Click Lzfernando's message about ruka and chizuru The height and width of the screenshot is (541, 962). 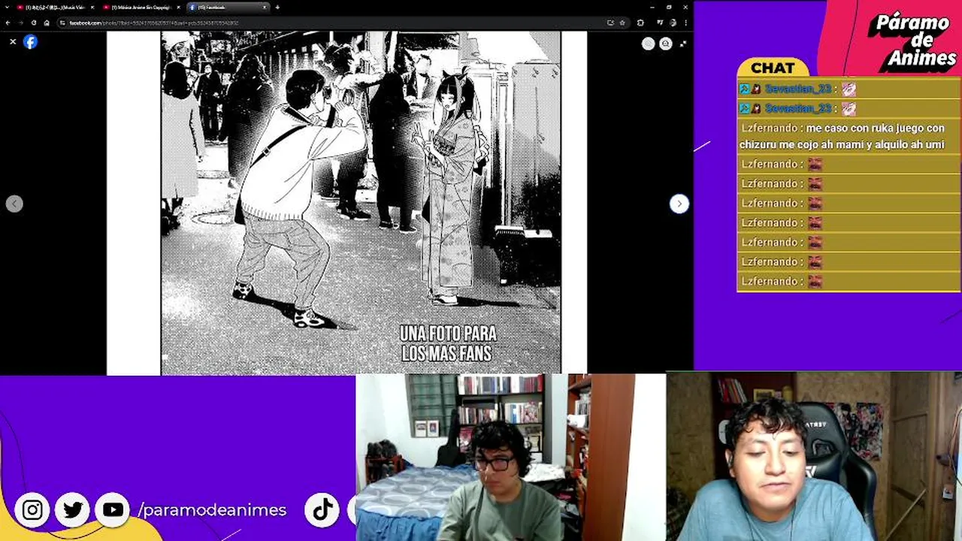[848, 136]
